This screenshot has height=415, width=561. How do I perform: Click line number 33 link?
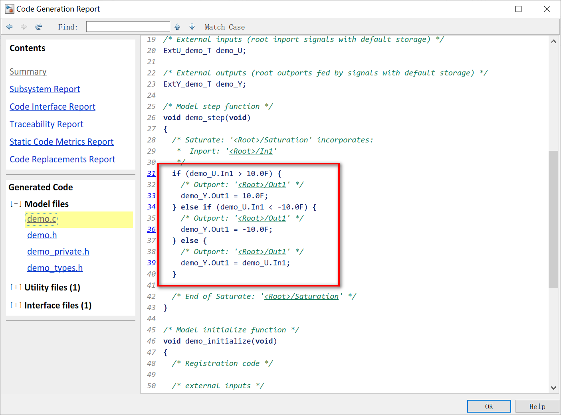pyautogui.click(x=151, y=196)
